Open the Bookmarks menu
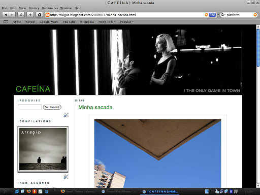This screenshot has width=260, height=195. click(50, 8)
